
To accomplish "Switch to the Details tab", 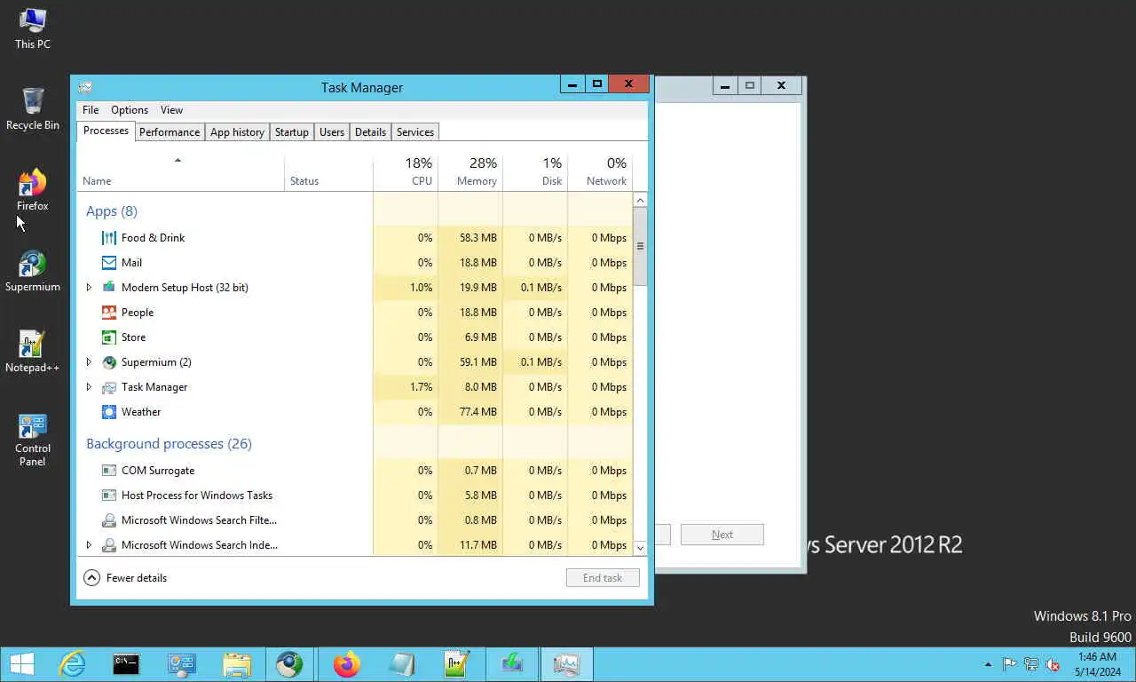I will click(370, 132).
